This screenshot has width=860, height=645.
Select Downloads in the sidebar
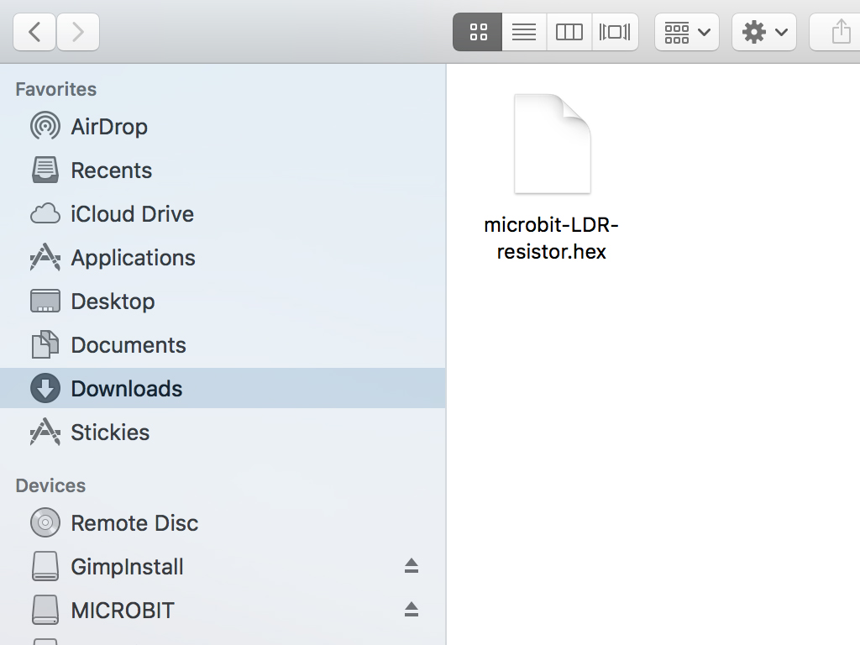(x=223, y=388)
